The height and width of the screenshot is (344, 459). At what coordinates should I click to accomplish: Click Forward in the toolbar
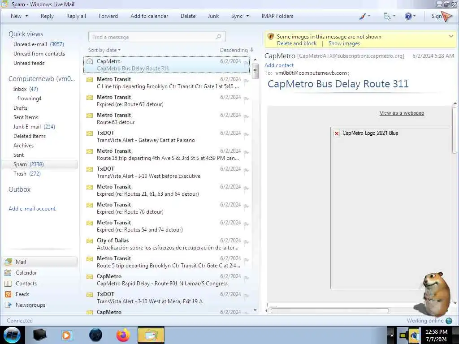(108, 16)
